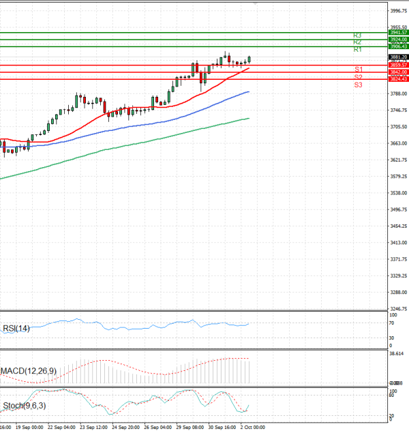
Task: Select the MACD(12,26,9) indicator label
Action: click(x=28, y=371)
